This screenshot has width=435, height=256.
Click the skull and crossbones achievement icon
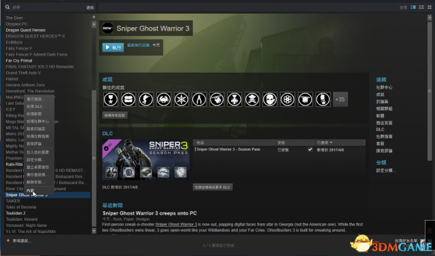tap(252, 99)
